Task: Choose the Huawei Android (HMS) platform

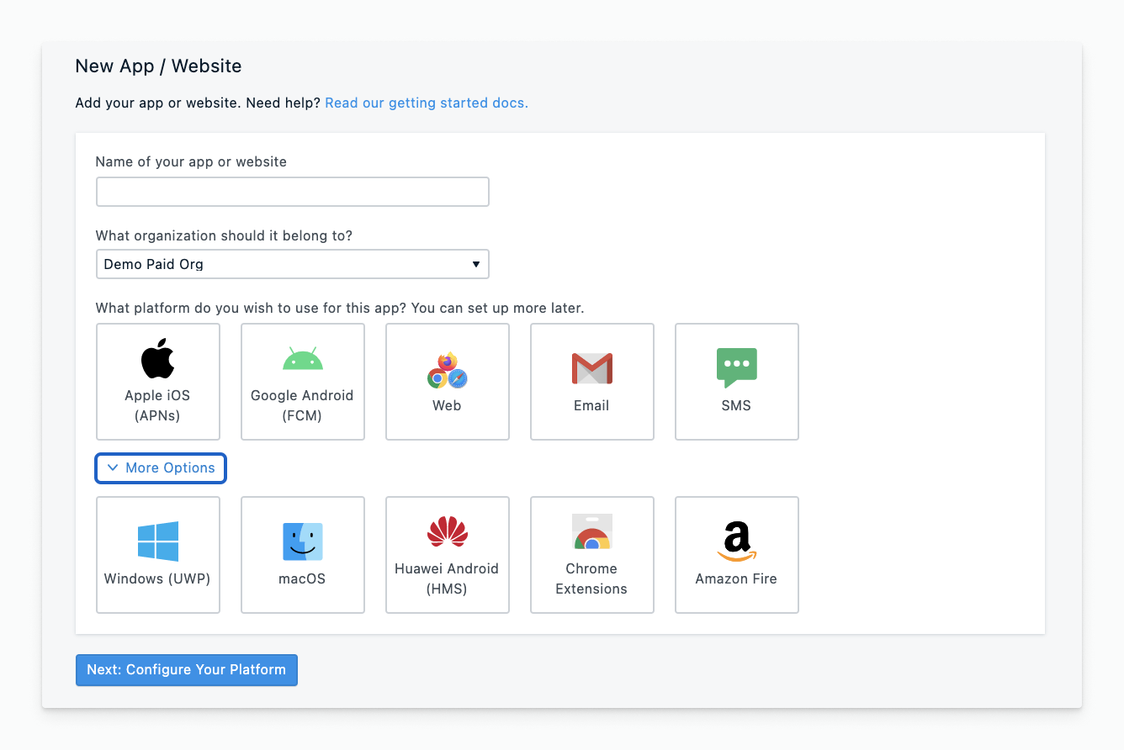Action: tap(448, 555)
